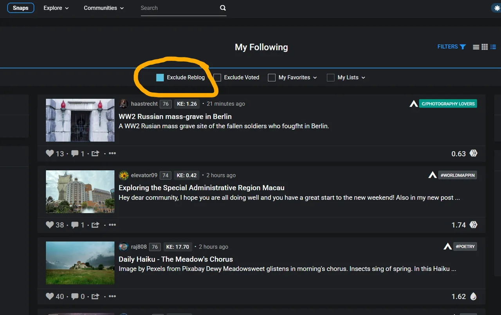The image size is (501, 315).
Task: Enable the Exclude Voted checkbox
Action: point(217,77)
